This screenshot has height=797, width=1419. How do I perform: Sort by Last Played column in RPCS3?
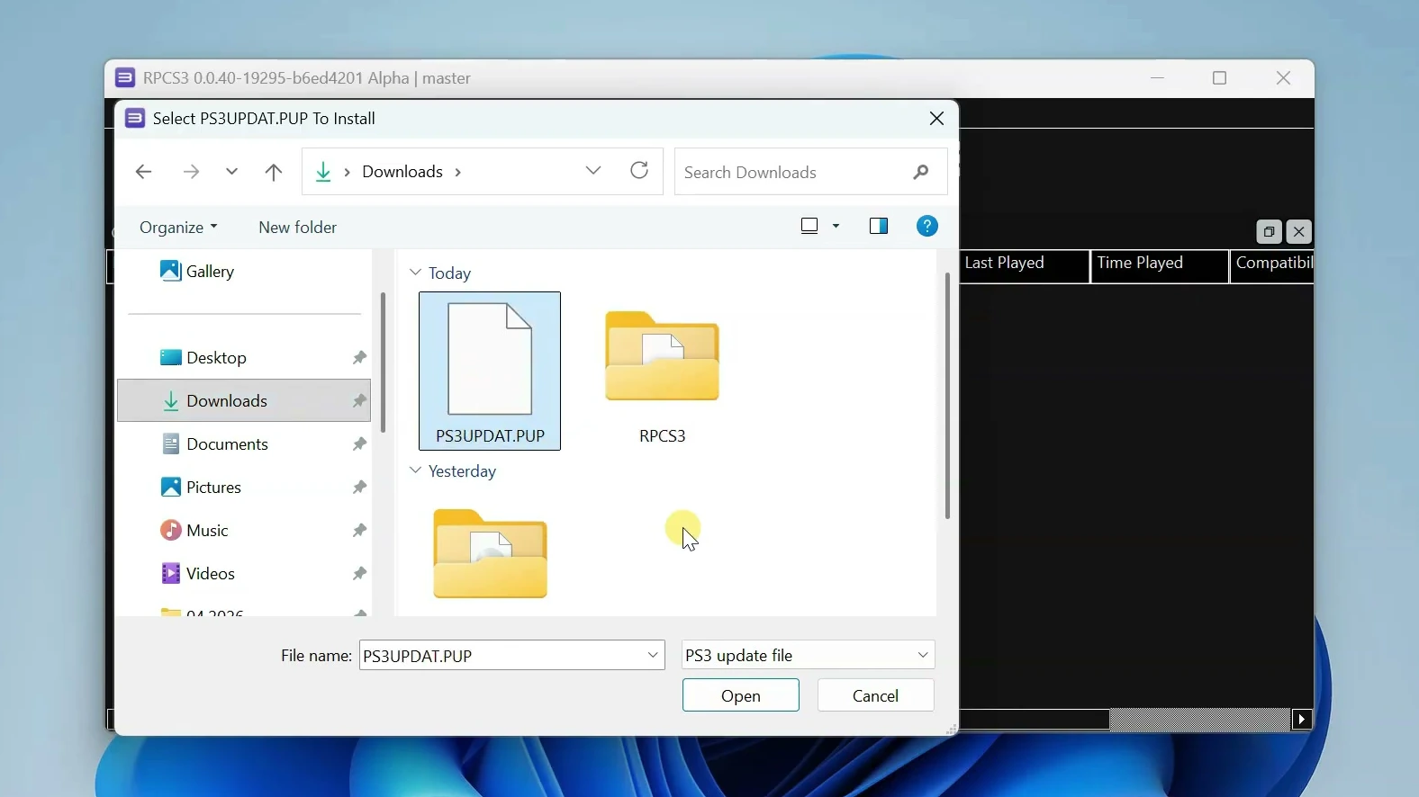coord(1025,264)
